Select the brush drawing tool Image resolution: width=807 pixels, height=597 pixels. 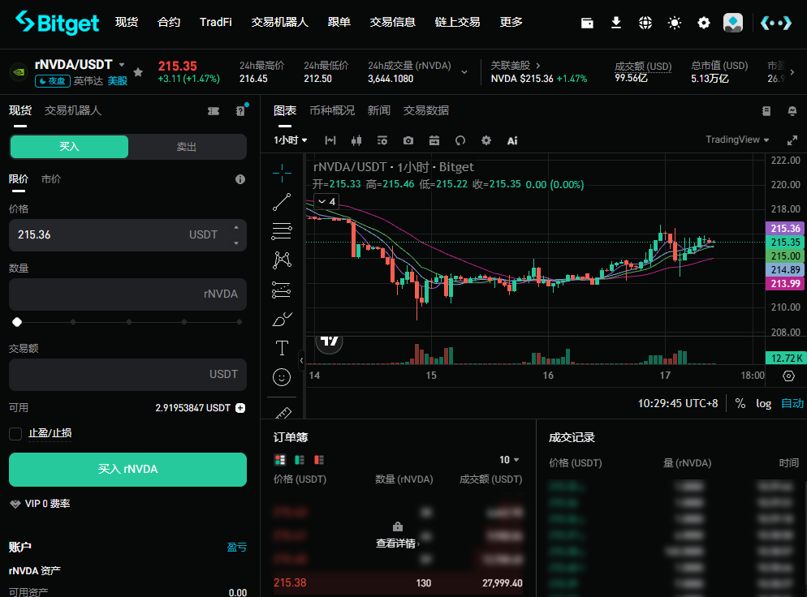(282, 319)
